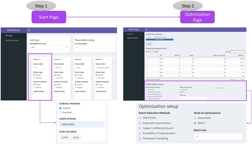Tick Expected Improvement in enlarged Optimization setup
Image resolution: width=252 pixels, height=144 pixels.
tap(141, 123)
